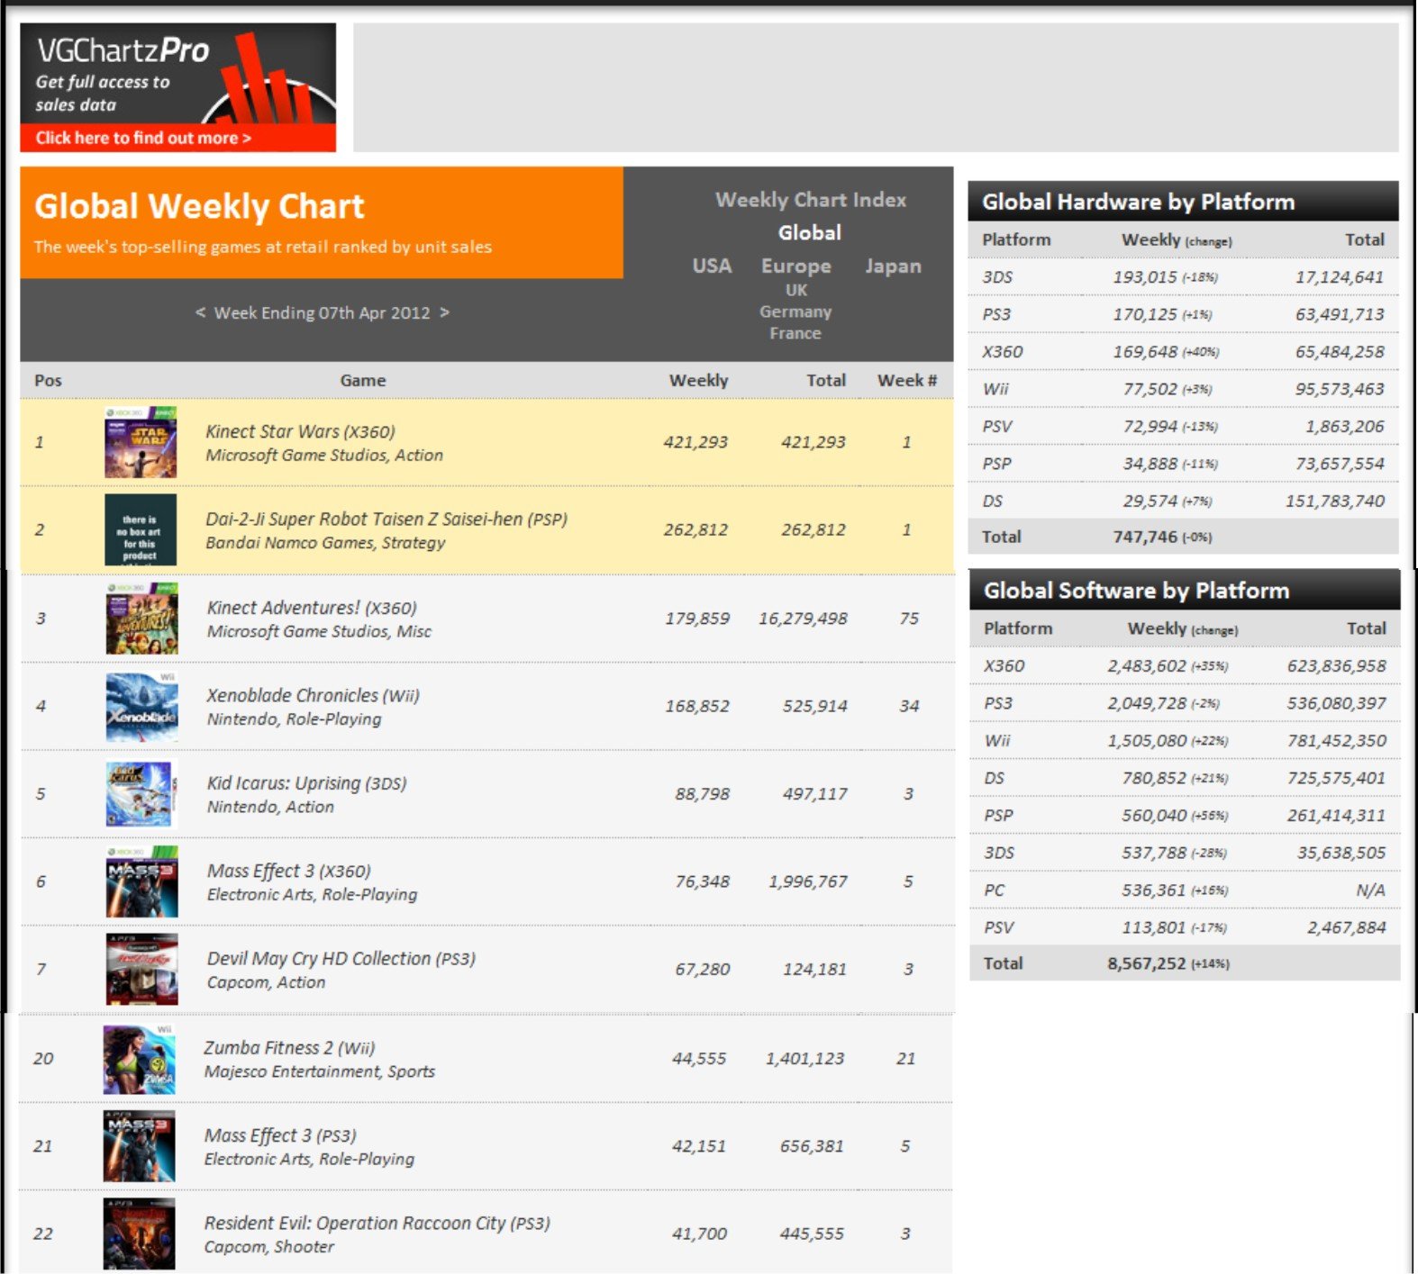Open the Europe weekly chart

(795, 267)
